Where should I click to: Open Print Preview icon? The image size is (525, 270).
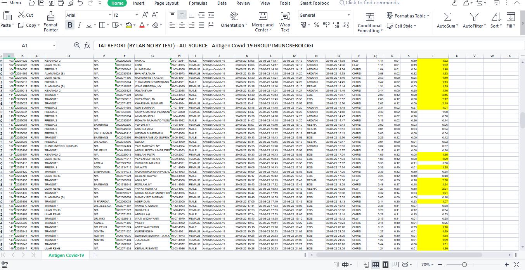[70, 3]
